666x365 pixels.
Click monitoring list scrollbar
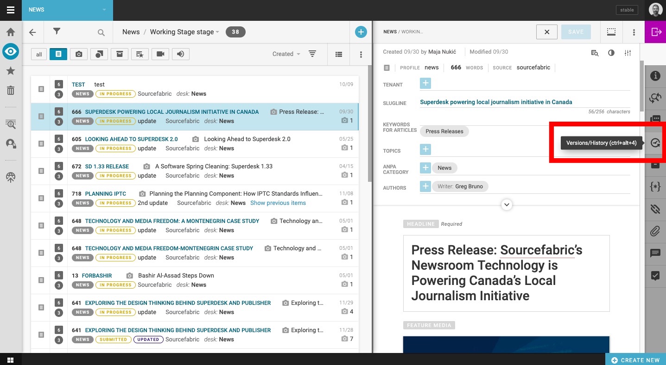(369, 123)
